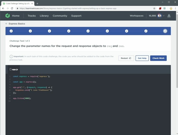Click the Important info icon
Screen dimensions: 178x135
click(11, 56)
